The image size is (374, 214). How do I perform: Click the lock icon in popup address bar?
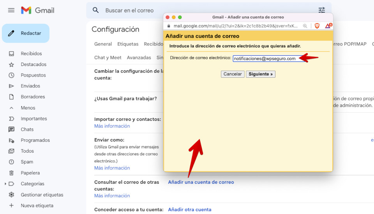[169, 26]
